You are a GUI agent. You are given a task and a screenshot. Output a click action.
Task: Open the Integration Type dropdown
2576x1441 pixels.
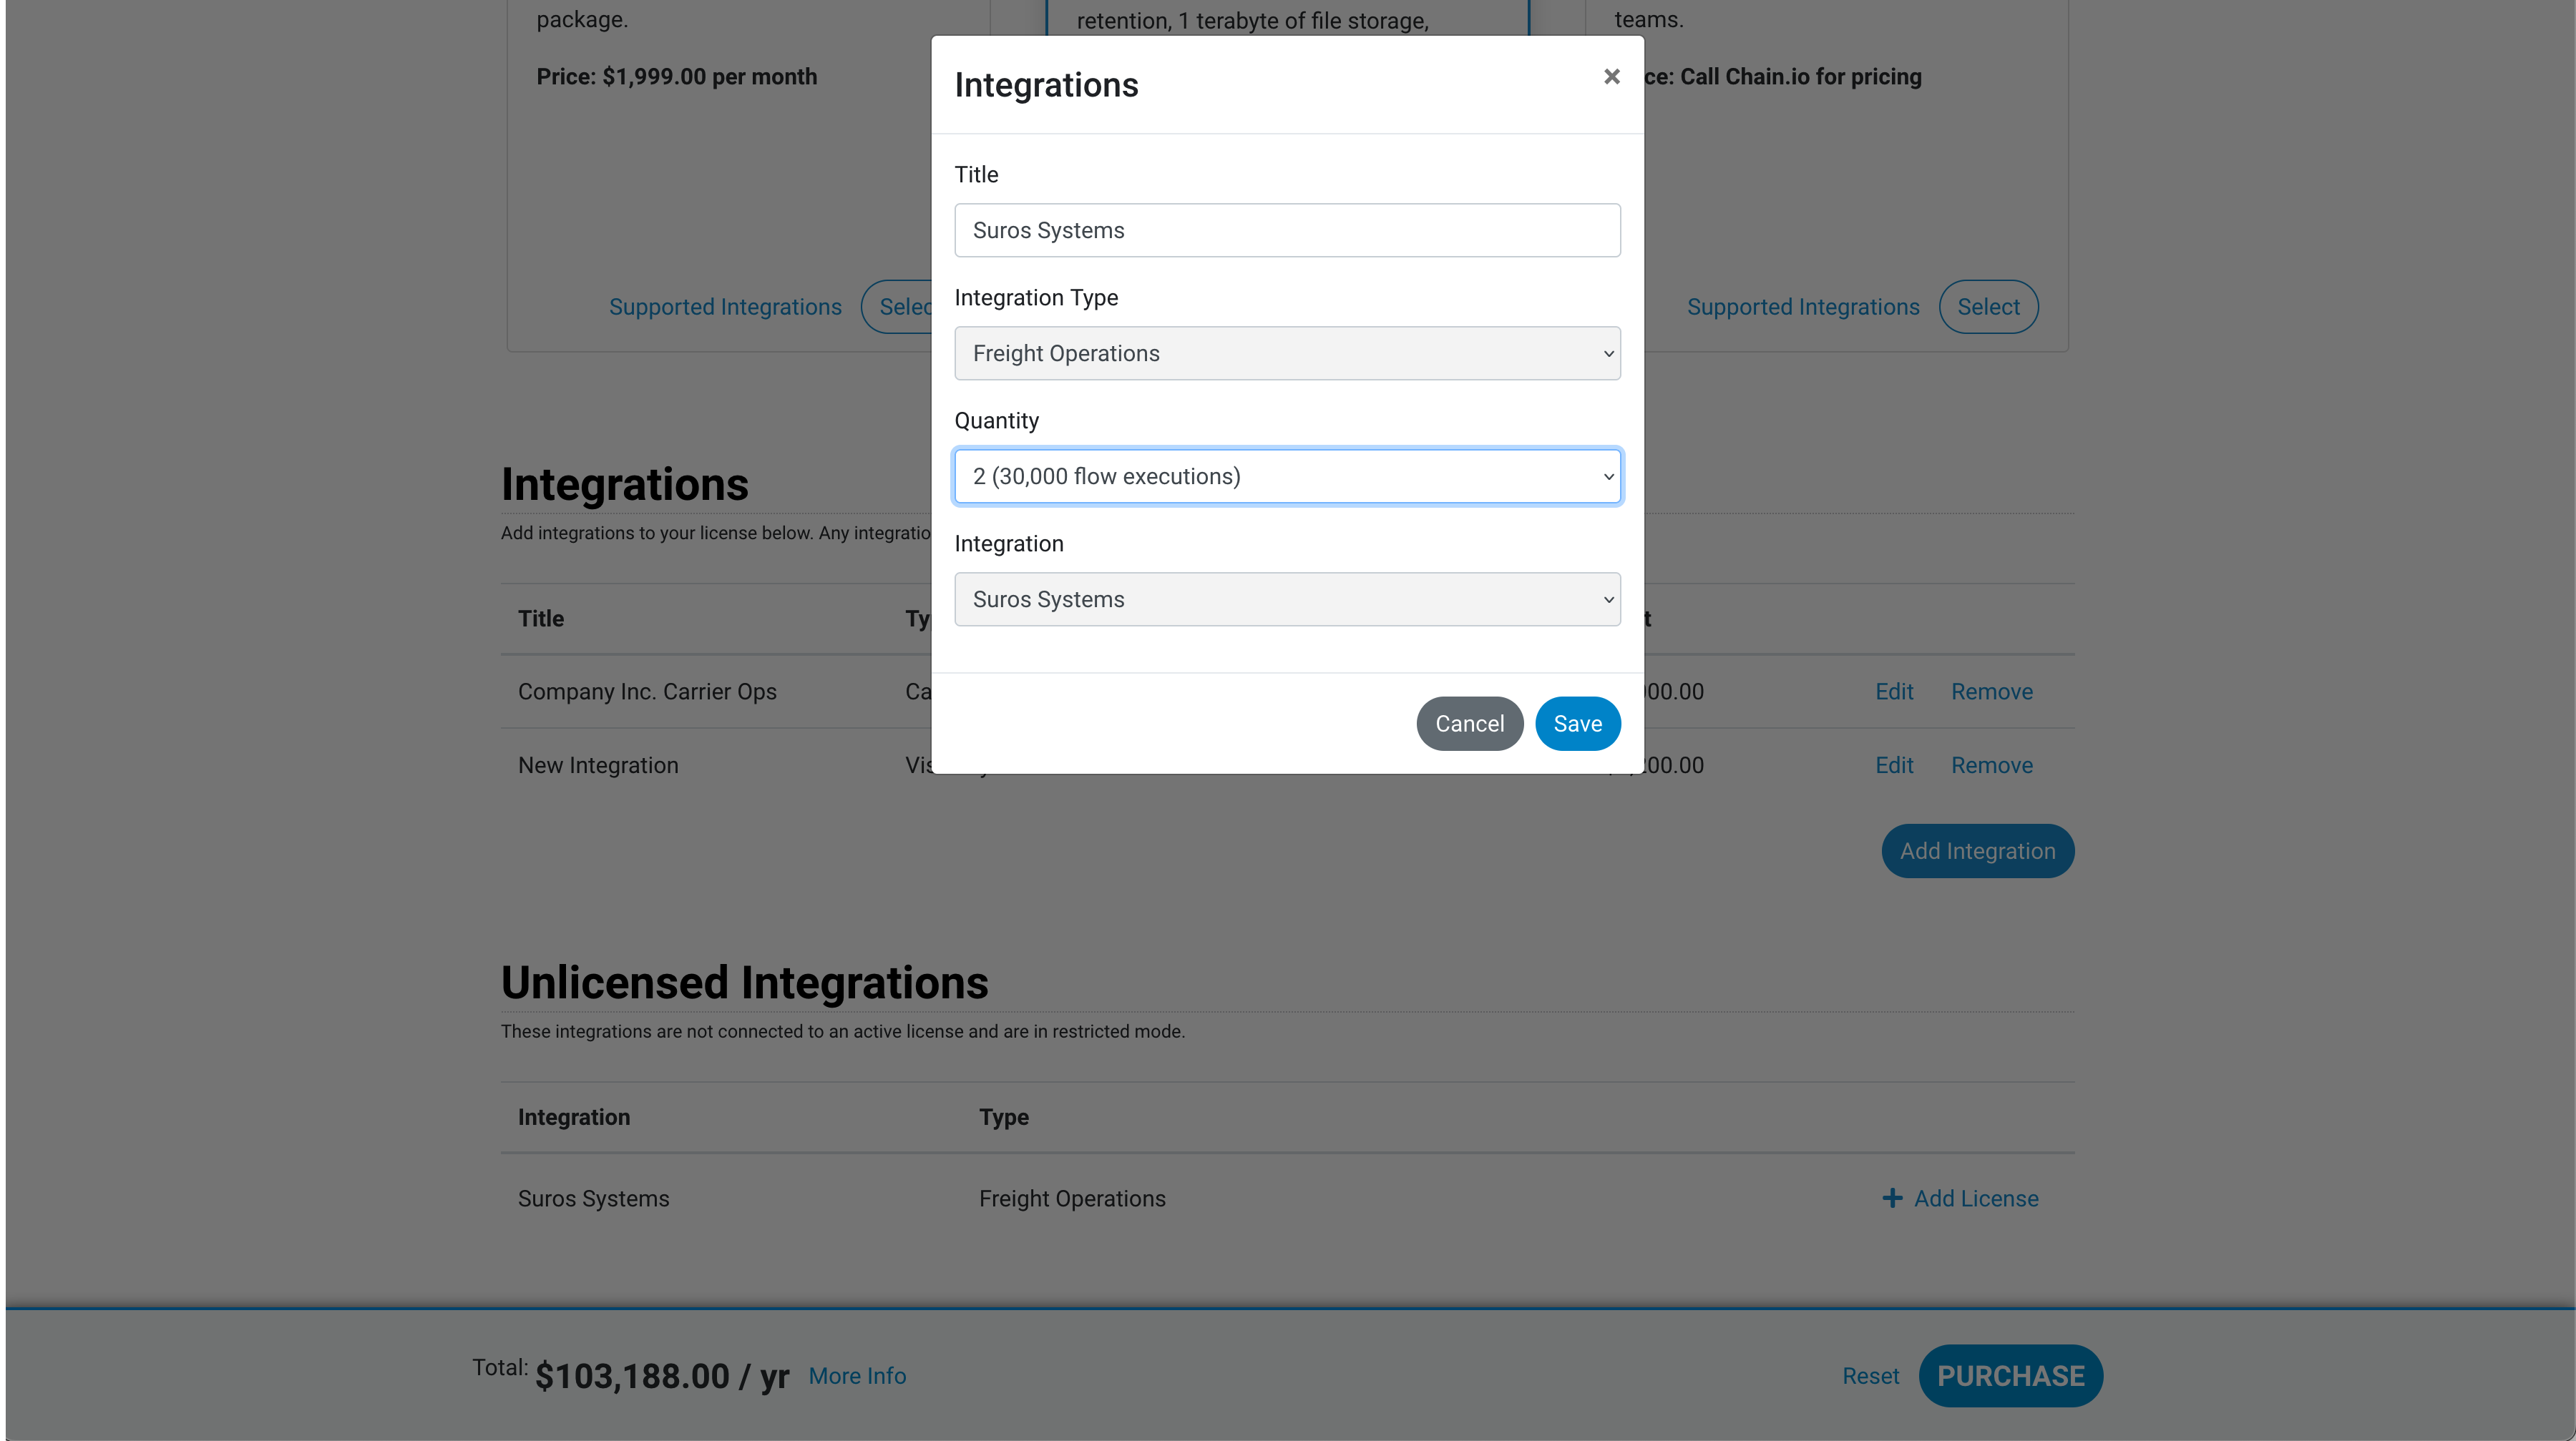click(x=1287, y=354)
